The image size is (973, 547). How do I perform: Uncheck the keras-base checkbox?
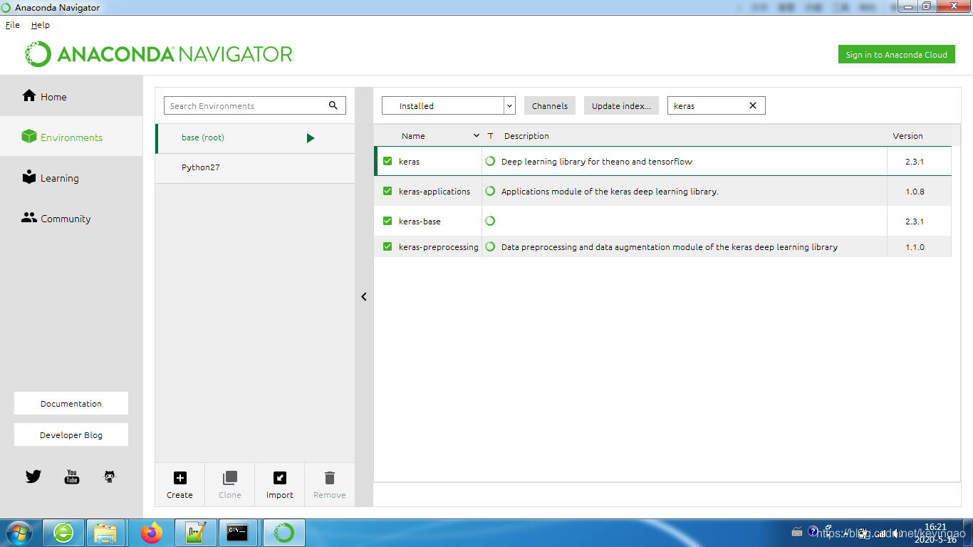[x=387, y=221]
